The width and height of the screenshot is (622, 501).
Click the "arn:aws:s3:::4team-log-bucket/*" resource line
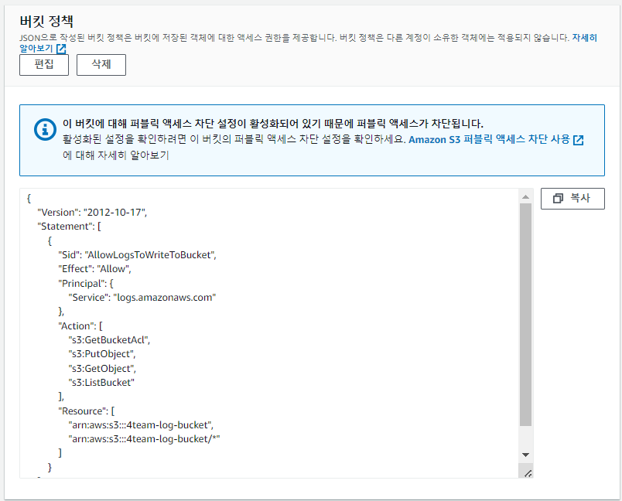[144, 439]
